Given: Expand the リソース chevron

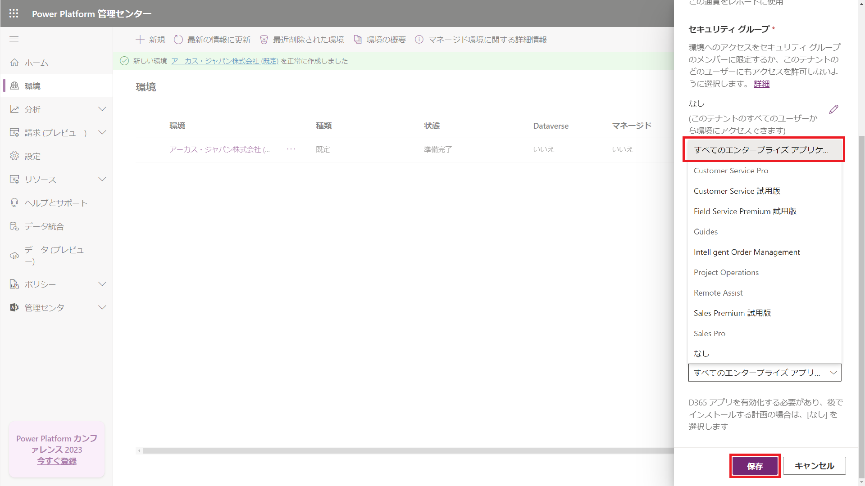Looking at the screenshot, I should (102, 179).
